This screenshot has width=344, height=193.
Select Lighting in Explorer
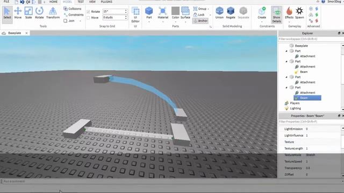coord(295,108)
